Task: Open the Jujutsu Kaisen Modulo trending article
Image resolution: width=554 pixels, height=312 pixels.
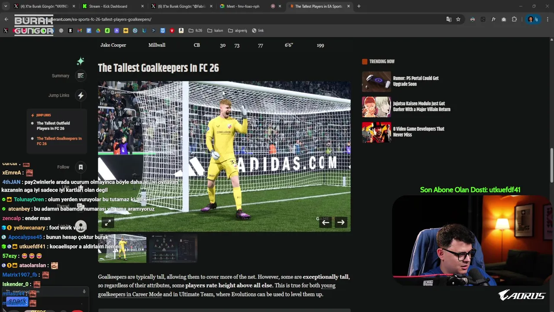Action: click(x=422, y=106)
